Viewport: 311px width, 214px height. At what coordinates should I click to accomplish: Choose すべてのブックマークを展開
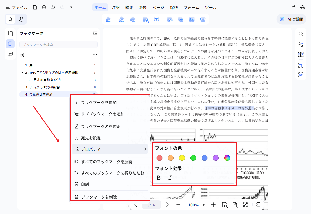coord(110,162)
